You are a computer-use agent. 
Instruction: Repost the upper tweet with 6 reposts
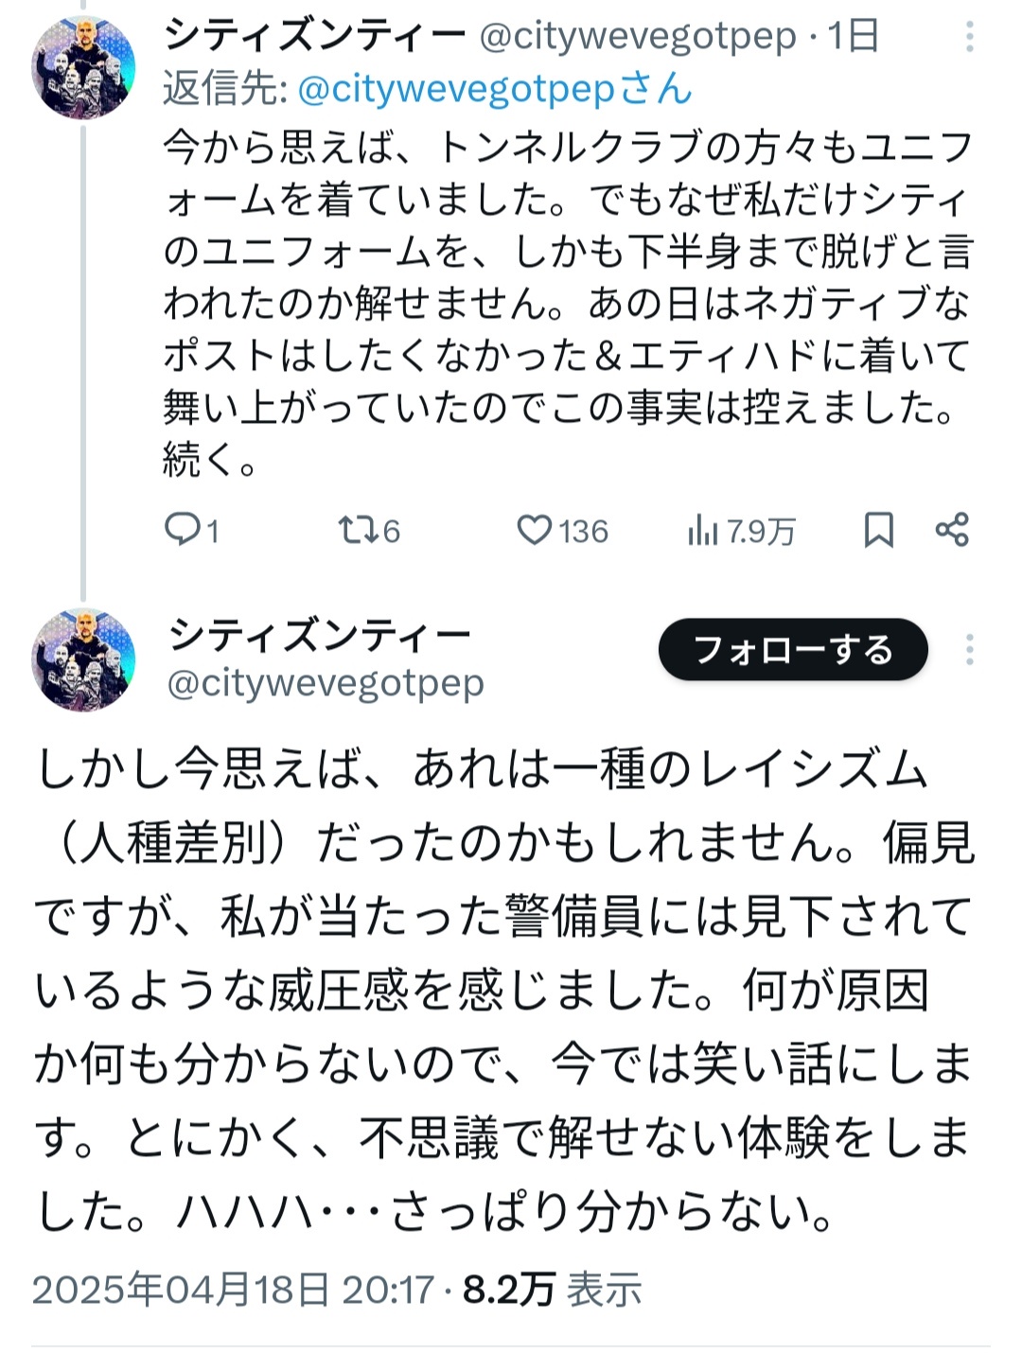coord(358,530)
